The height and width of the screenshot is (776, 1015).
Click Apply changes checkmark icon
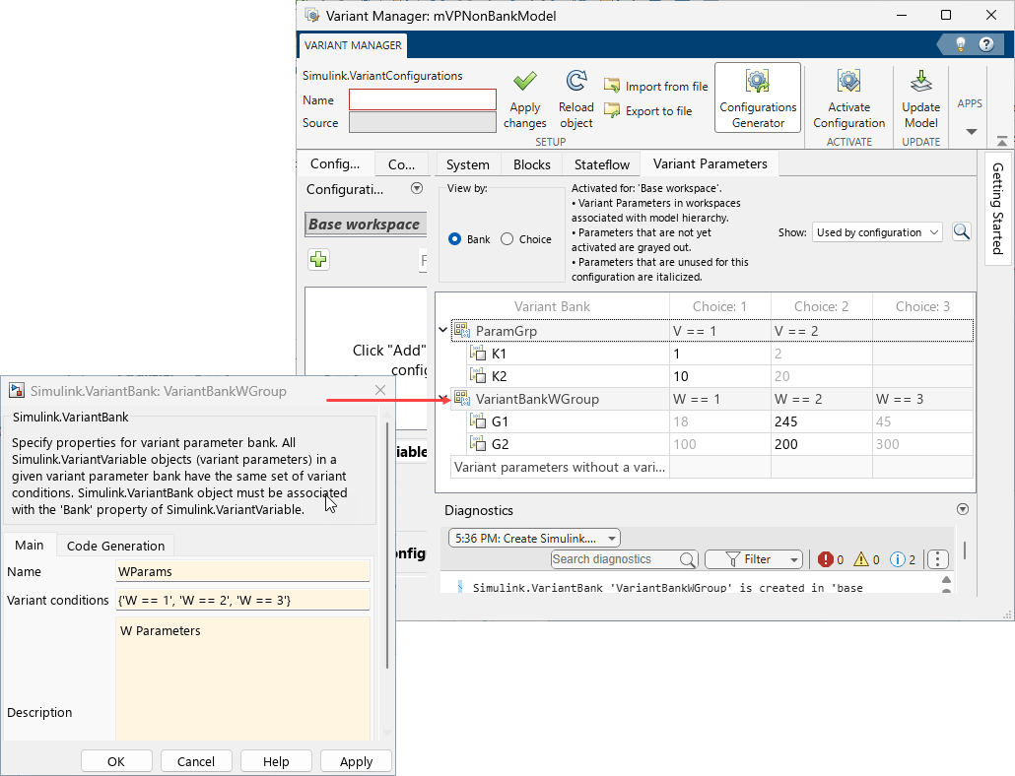coord(525,82)
